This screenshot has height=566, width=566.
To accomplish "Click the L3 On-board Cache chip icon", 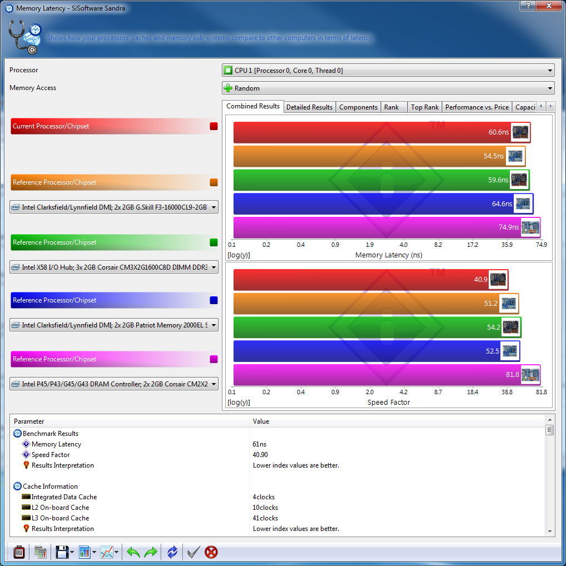I will pyautogui.click(x=26, y=518).
